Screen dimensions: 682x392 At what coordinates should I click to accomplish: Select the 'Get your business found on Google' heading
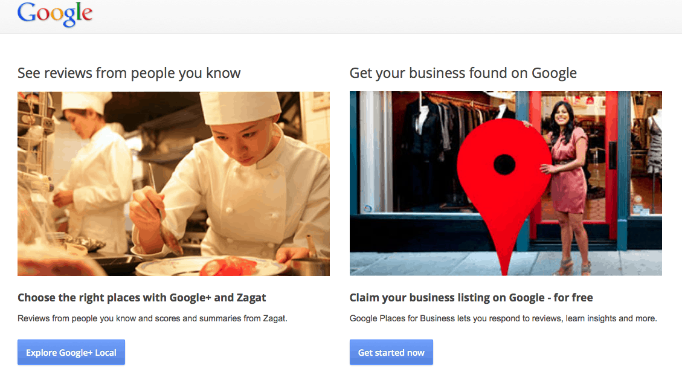click(463, 73)
